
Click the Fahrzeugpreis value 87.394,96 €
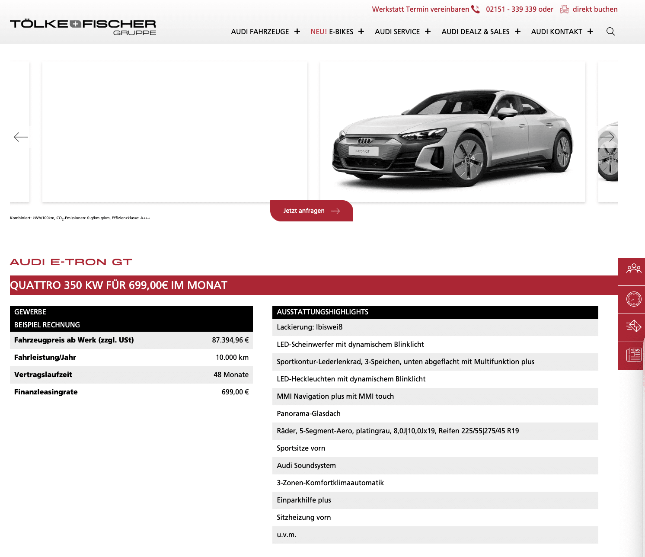[230, 340]
